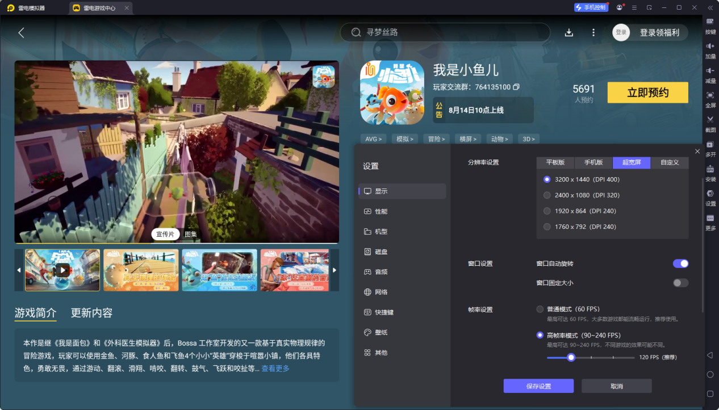Screen dimensions: 719x410
Task: Click the 手机控制 button in title bar
Action: click(591, 7)
